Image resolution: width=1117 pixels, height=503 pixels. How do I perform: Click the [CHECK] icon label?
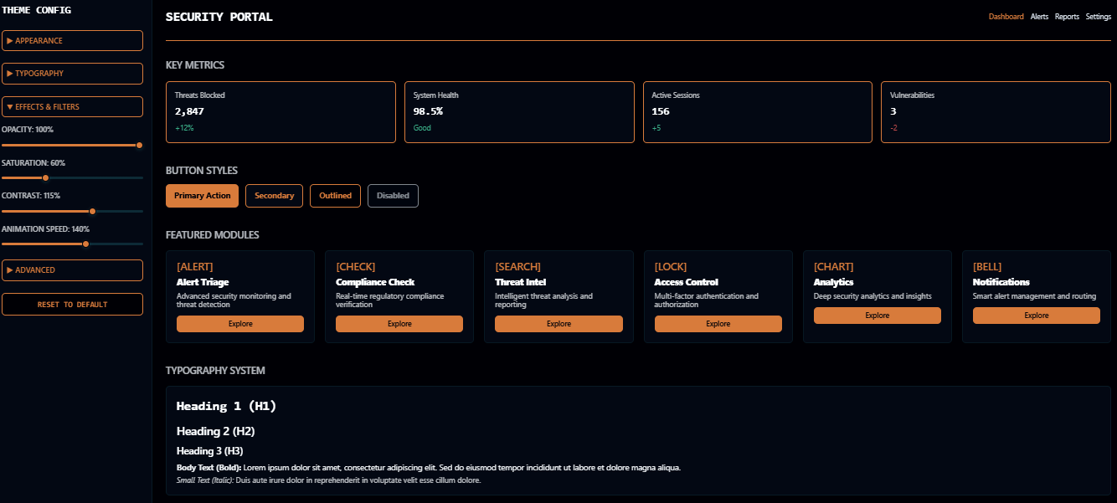point(356,267)
